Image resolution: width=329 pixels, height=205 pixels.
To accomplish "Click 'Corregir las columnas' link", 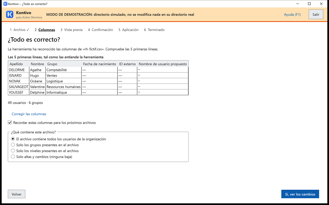I will point(29,114).
